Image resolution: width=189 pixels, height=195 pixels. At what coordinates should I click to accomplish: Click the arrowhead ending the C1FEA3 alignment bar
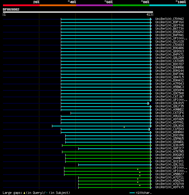pyautogui.click(x=150, y=129)
